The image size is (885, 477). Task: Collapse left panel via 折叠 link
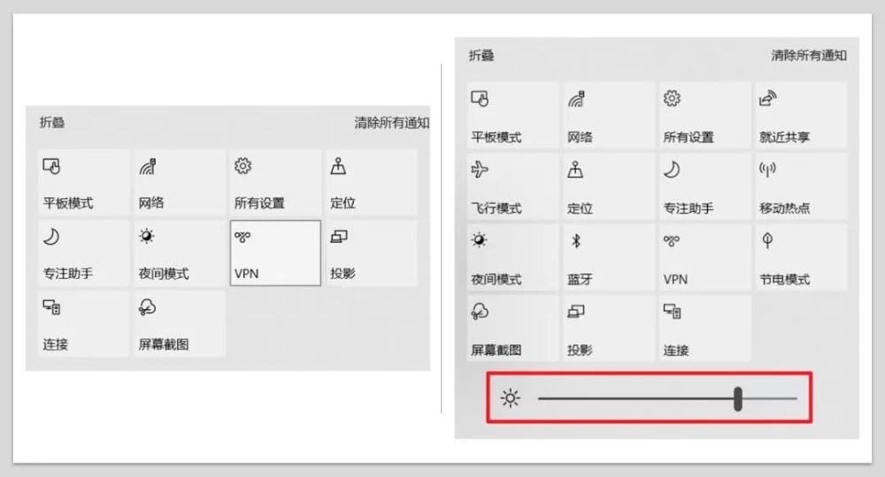52,122
